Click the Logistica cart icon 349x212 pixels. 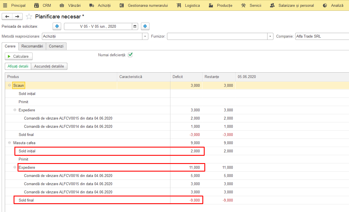[179, 5]
